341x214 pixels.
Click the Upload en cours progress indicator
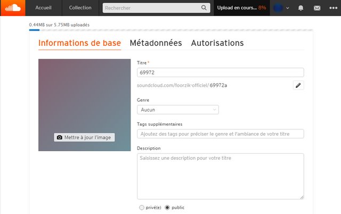pos(241,8)
